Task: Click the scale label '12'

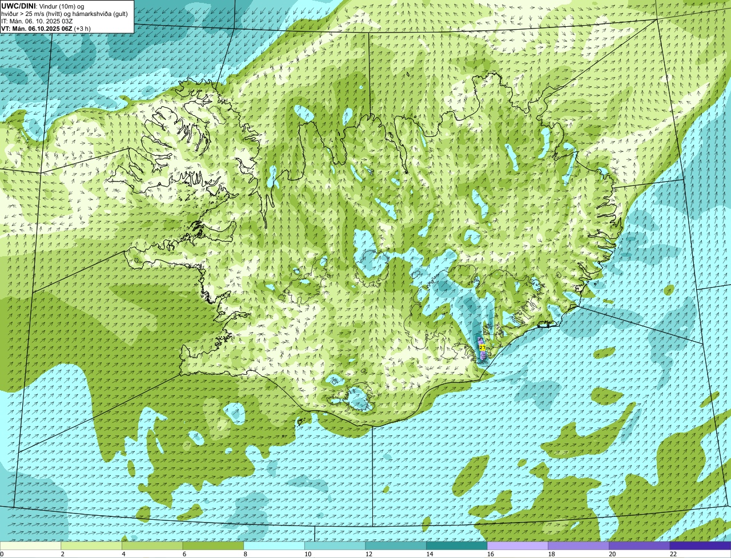Action: click(369, 554)
